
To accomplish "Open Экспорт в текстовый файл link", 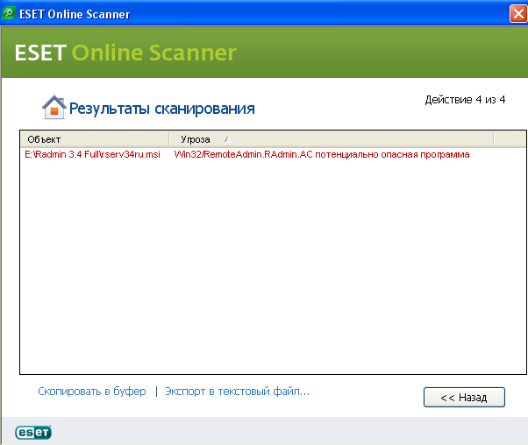I will (x=237, y=392).
